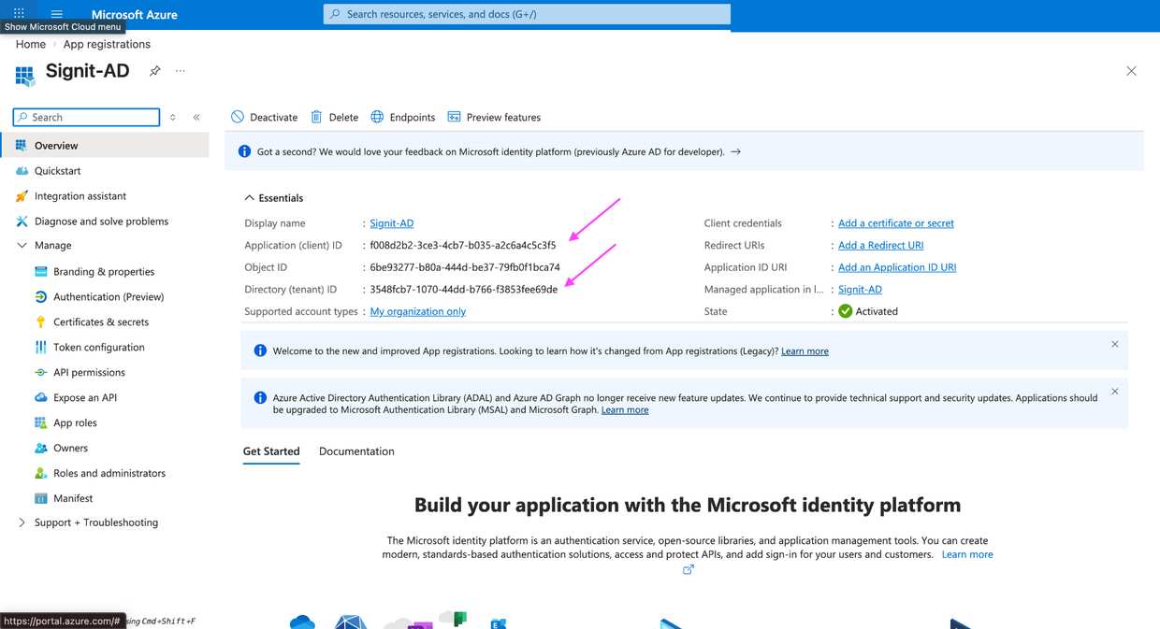Click the Deactivate toolbar button
This screenshot has height=629, width=1160.
pos(264,117)
